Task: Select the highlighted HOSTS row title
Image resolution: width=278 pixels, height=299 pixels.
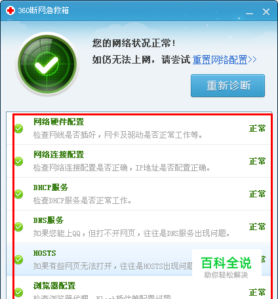Action: 45,253
